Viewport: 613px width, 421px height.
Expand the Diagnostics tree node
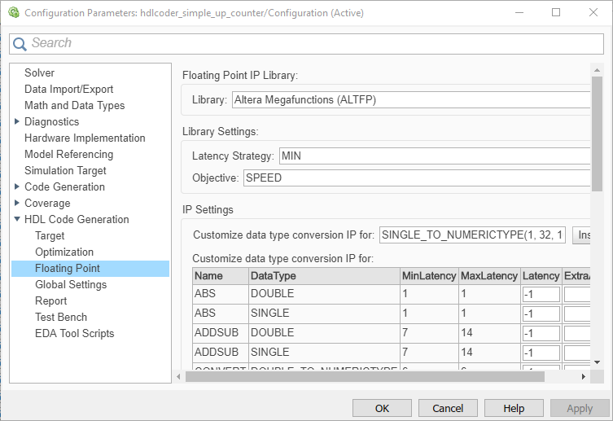tap(17, 122)
